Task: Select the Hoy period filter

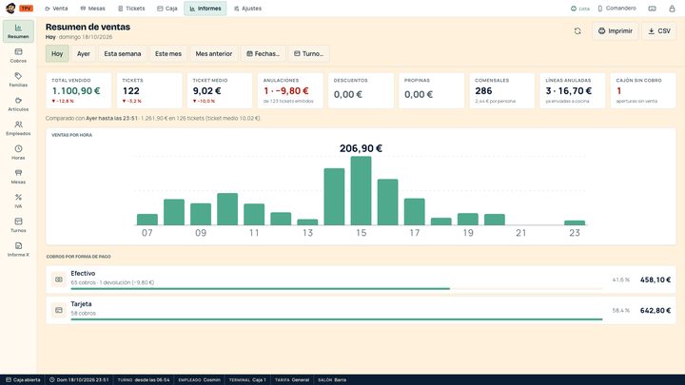Action: point(57,53)
